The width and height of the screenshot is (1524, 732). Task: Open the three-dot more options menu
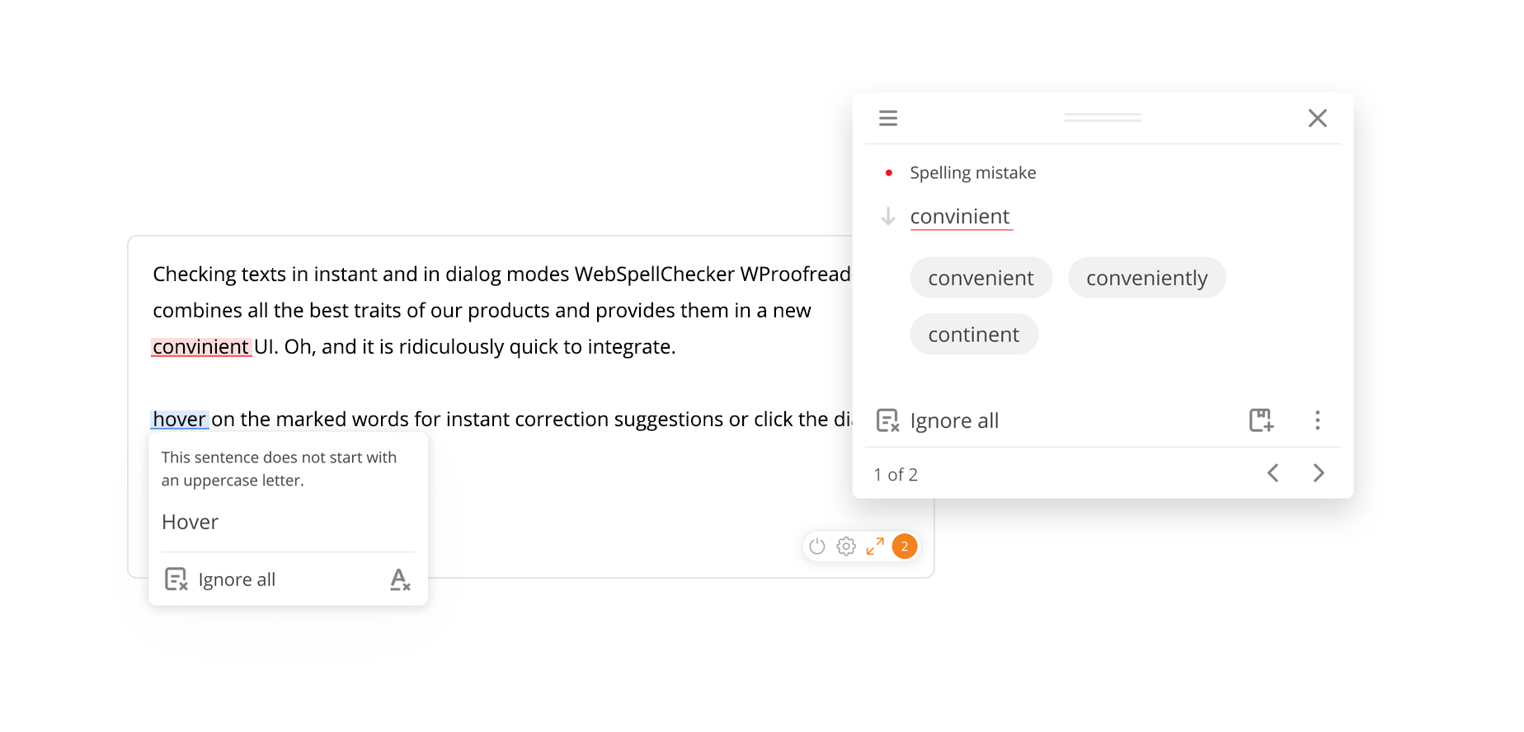click(1318, 420)
